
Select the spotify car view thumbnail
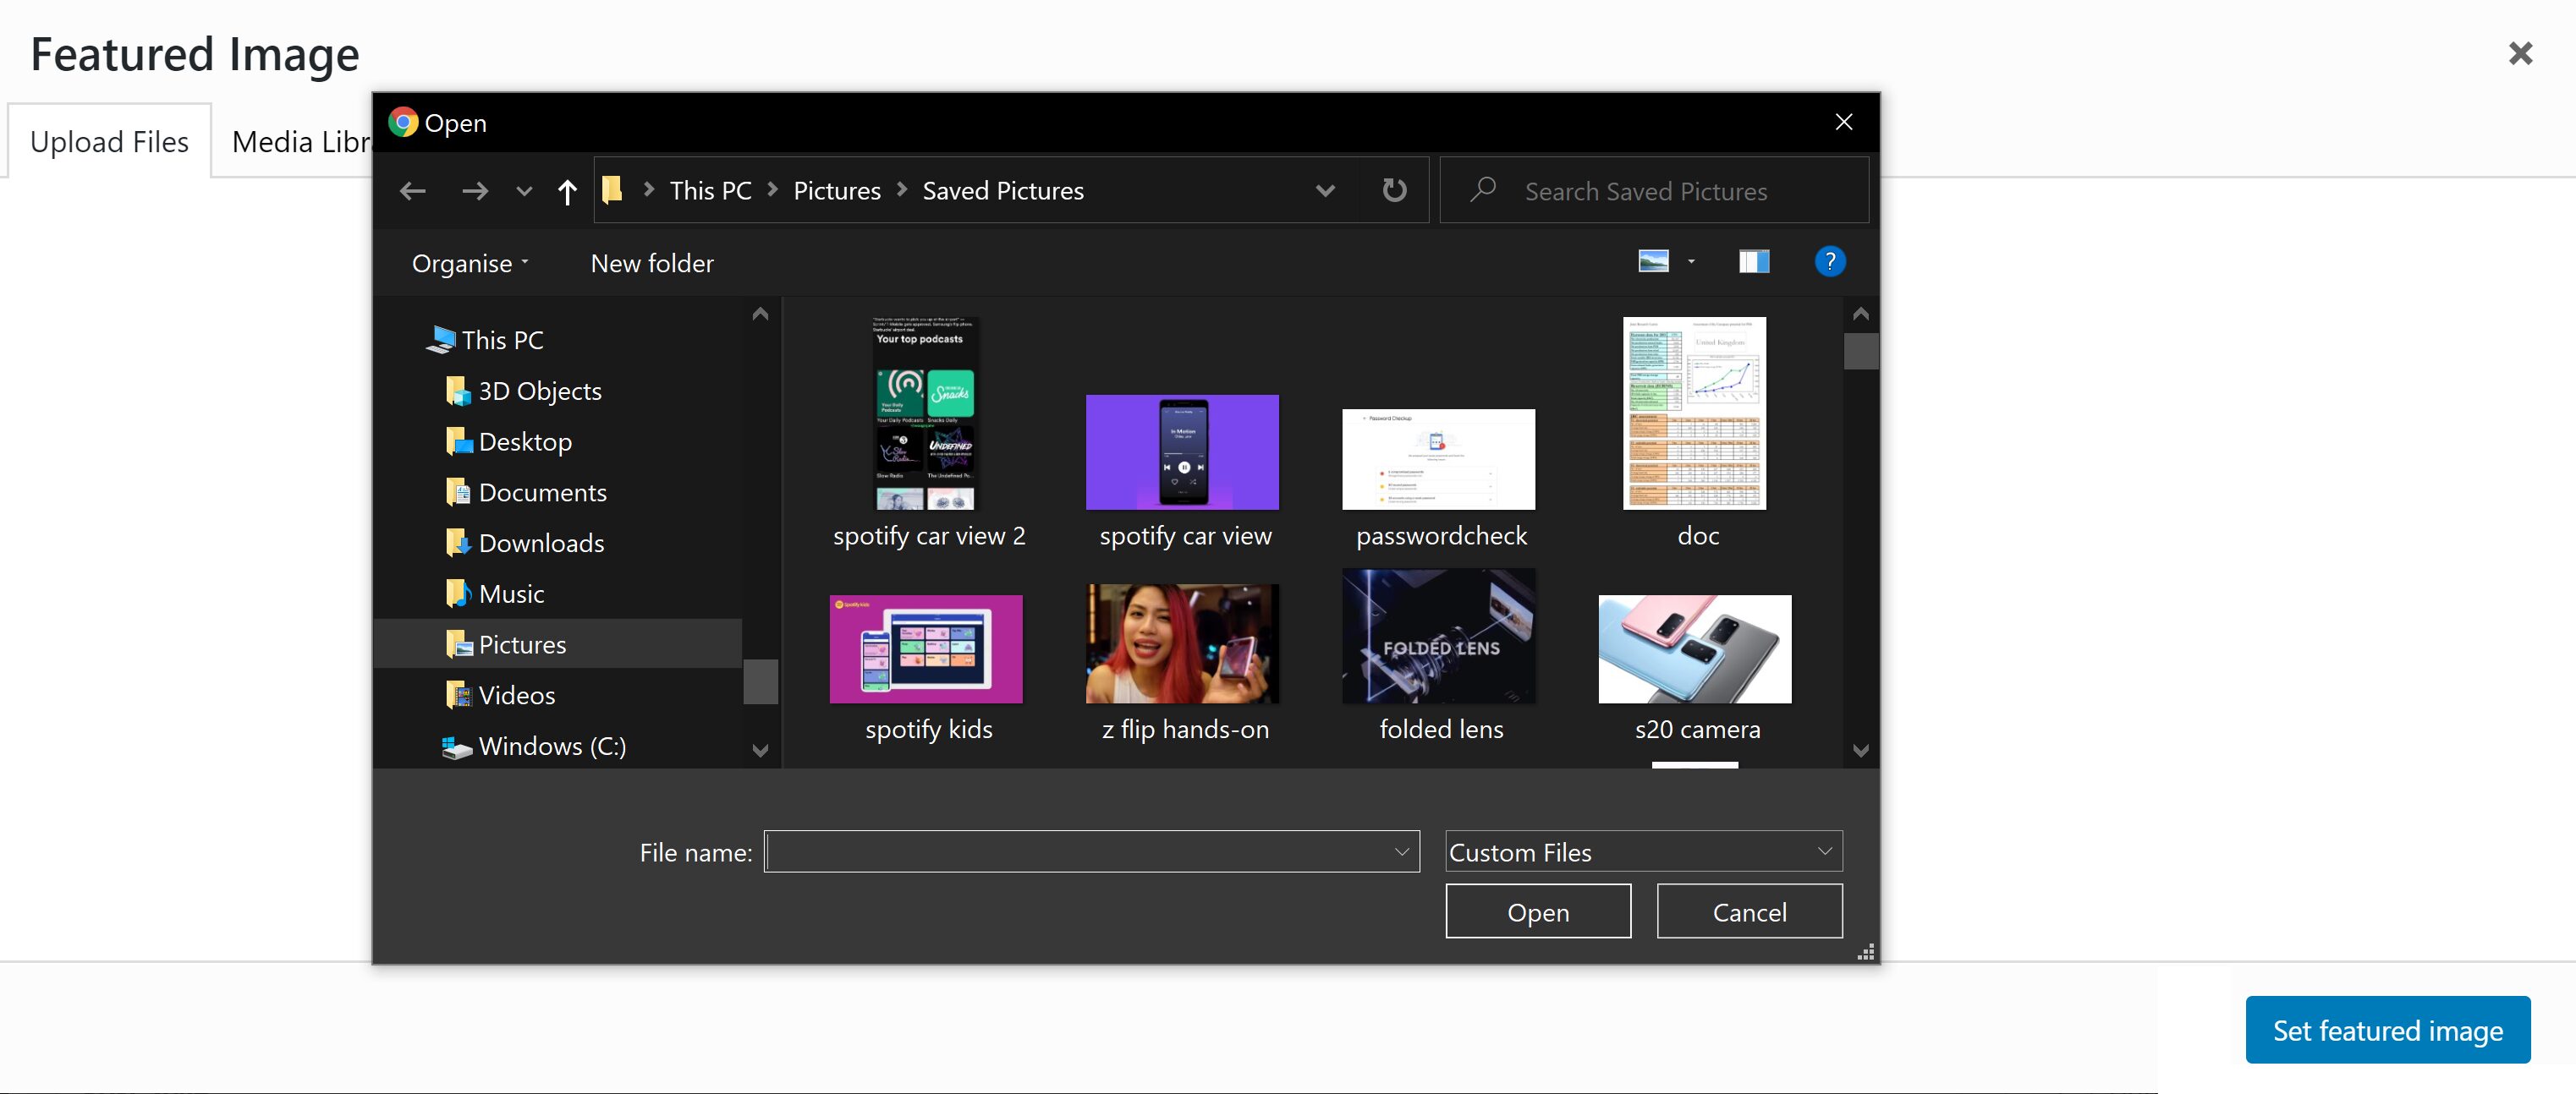[x=1182, y=452]
